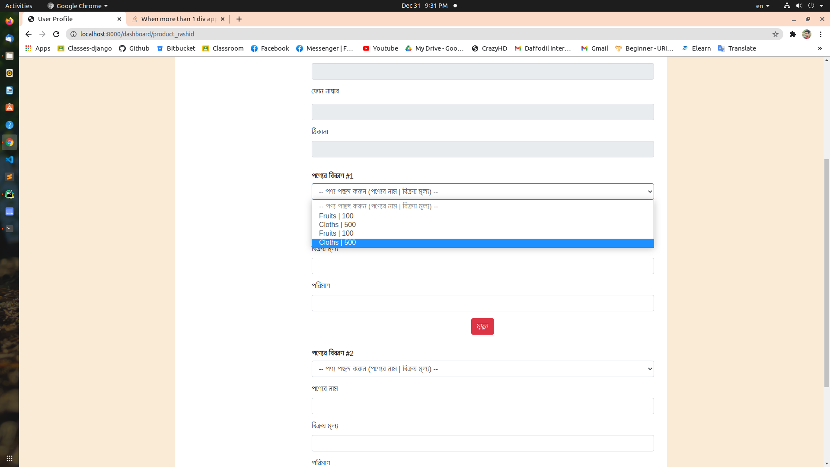
Task: Open the Activities overview menu
Action: pos(19,6)
